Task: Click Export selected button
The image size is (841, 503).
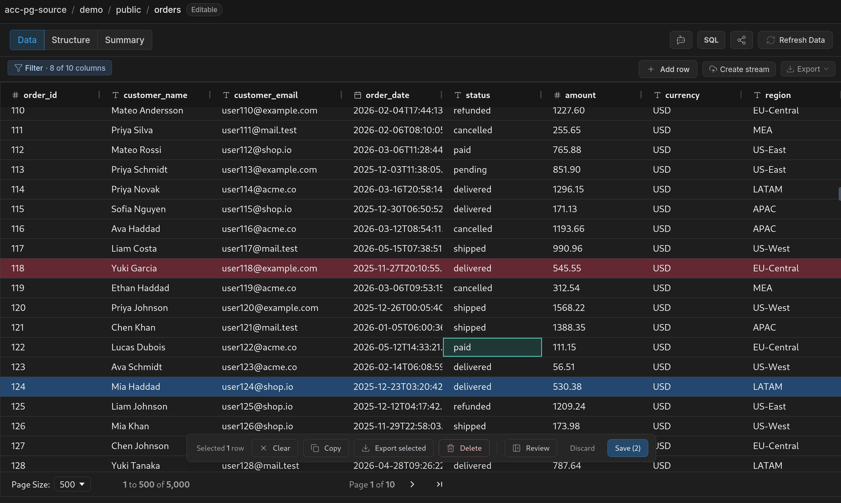Action: tap(394, 448)
